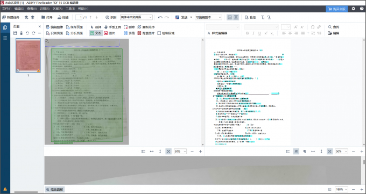366x194 pixels.
Task: Open the editable copy layout dropdown
Action: point(208,18)
